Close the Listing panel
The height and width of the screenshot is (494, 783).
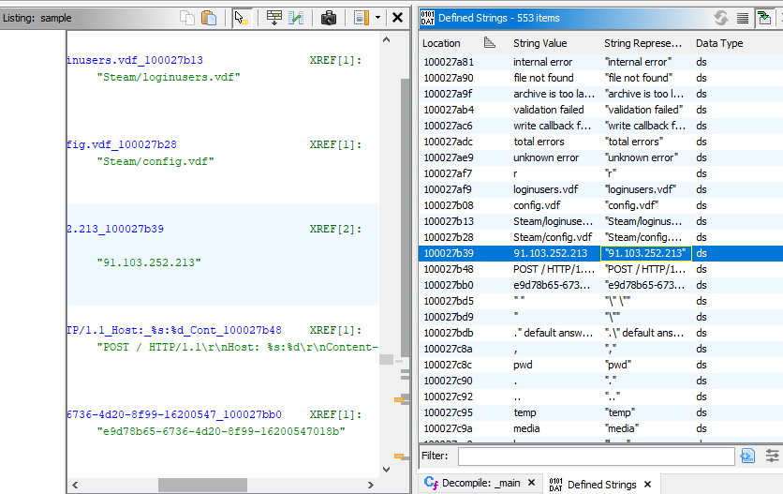[x=397, y=18]
